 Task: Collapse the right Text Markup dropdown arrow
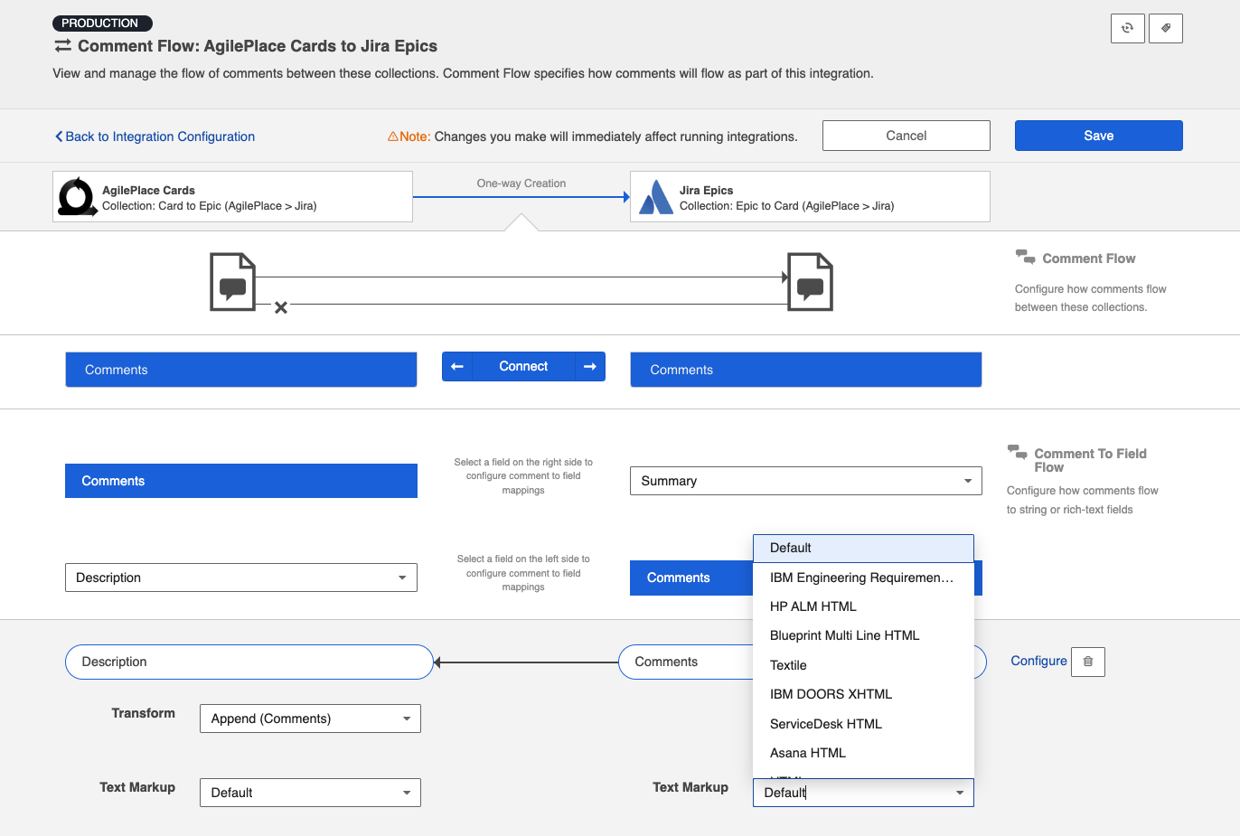pyautogui.click(x=960, y=793)
